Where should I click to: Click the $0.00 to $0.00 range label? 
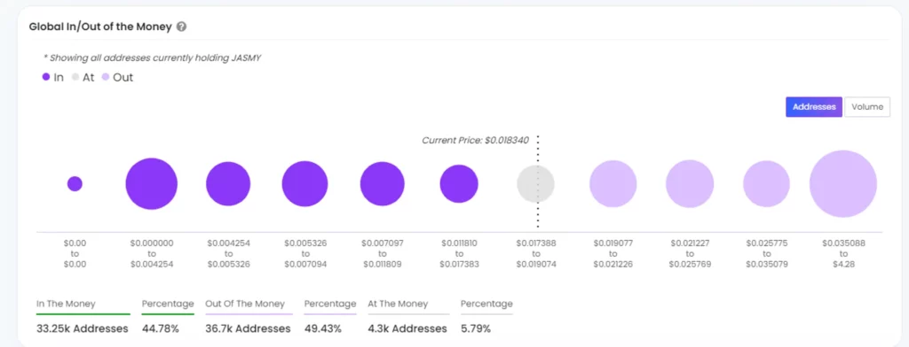click(75, 254)
